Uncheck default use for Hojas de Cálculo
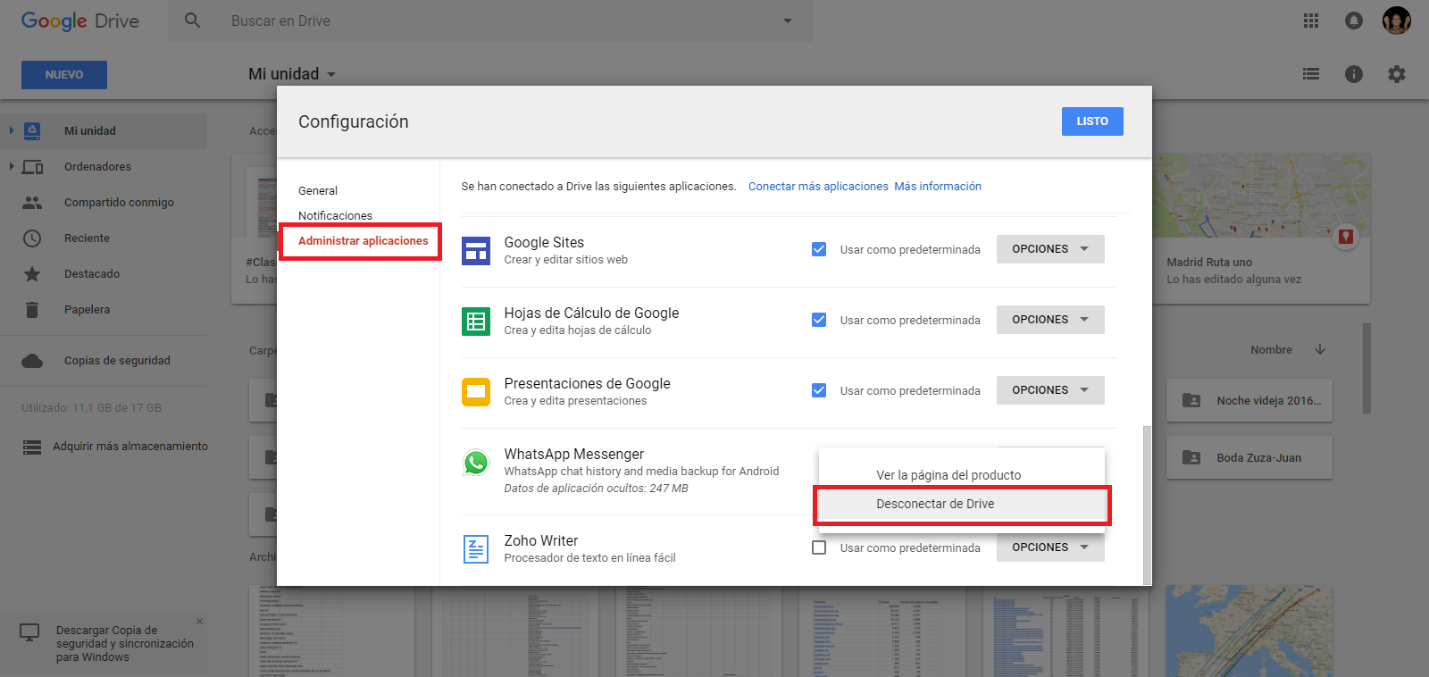This screenshot has height=677, width=1429. pyautogui.click(x=819, y=320)
